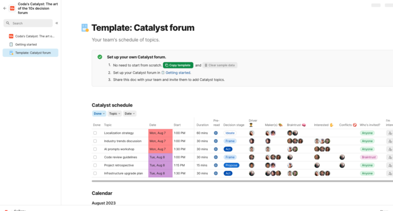Open the Getting started page in sidebar
393x211 pixels.
[x=26, y=44]
